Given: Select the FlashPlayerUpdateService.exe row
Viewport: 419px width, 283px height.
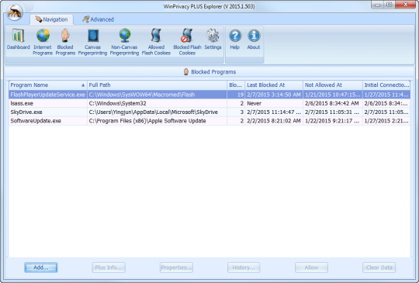Looking at the screenshot, I should 209,95.
